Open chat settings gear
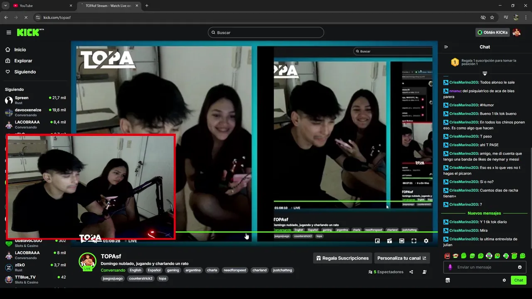The height and width of the screenshot is (299, 532). [504, 280]
